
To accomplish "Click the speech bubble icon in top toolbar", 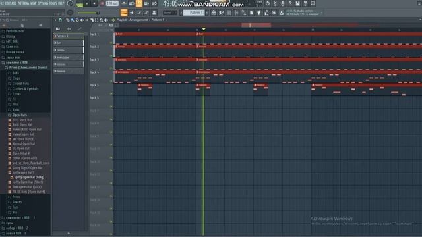I will tap(313, 3).
